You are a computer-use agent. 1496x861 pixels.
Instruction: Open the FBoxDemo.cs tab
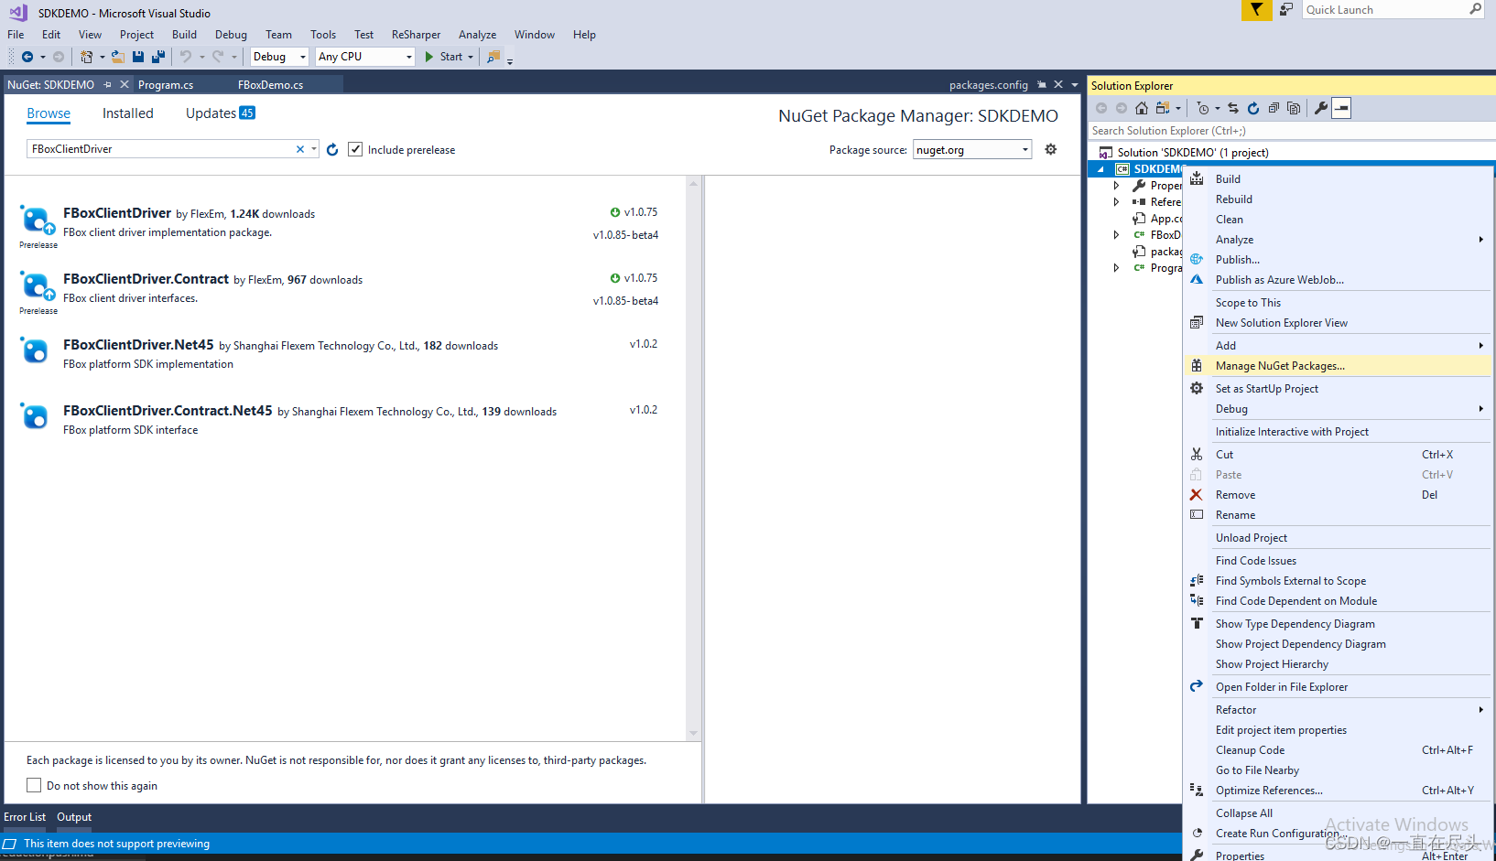coord(270,84)
